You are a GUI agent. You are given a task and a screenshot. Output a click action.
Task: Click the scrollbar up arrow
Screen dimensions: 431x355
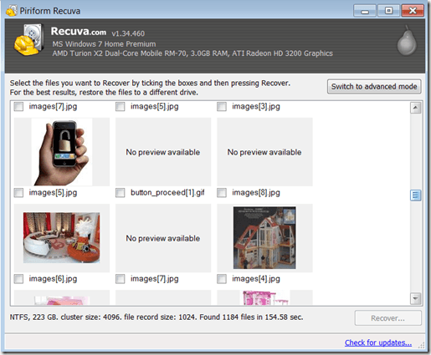(x=416, y=108)
